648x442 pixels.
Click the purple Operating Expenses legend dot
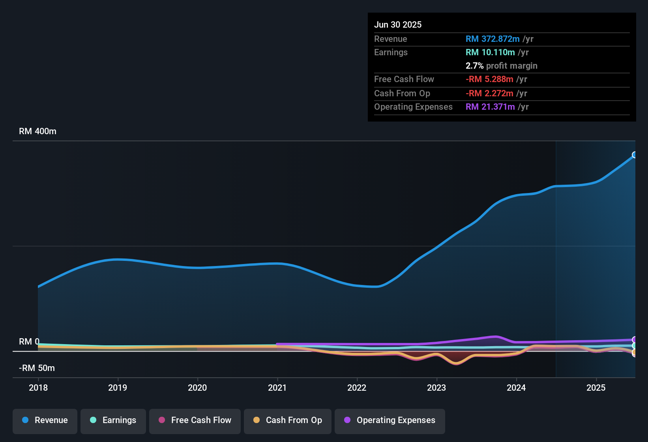pyautogui.click(x=347, y=420)
